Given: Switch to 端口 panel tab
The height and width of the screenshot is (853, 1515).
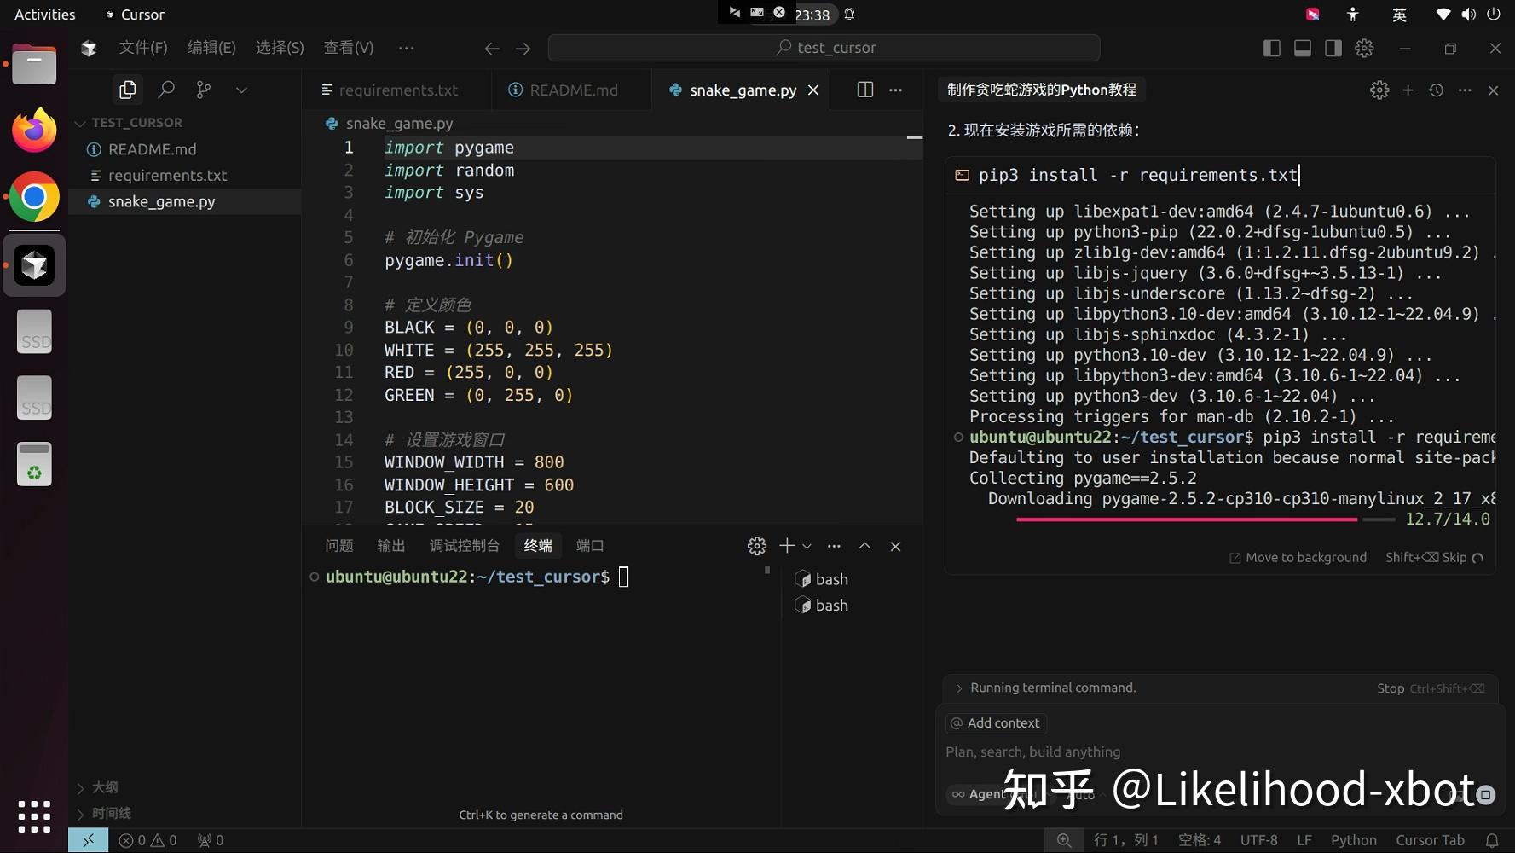Looking at the screenshot, I should click(x=590, y=546).
